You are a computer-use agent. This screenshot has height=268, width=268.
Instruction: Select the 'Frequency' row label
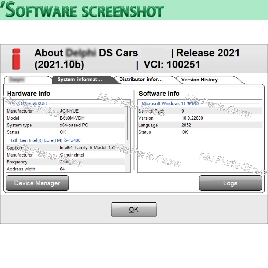(x=17, y=162)
